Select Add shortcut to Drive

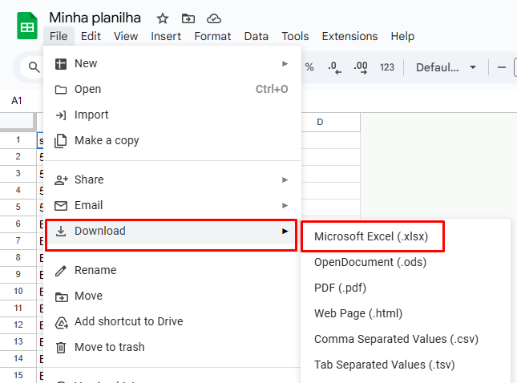(172, 321)
